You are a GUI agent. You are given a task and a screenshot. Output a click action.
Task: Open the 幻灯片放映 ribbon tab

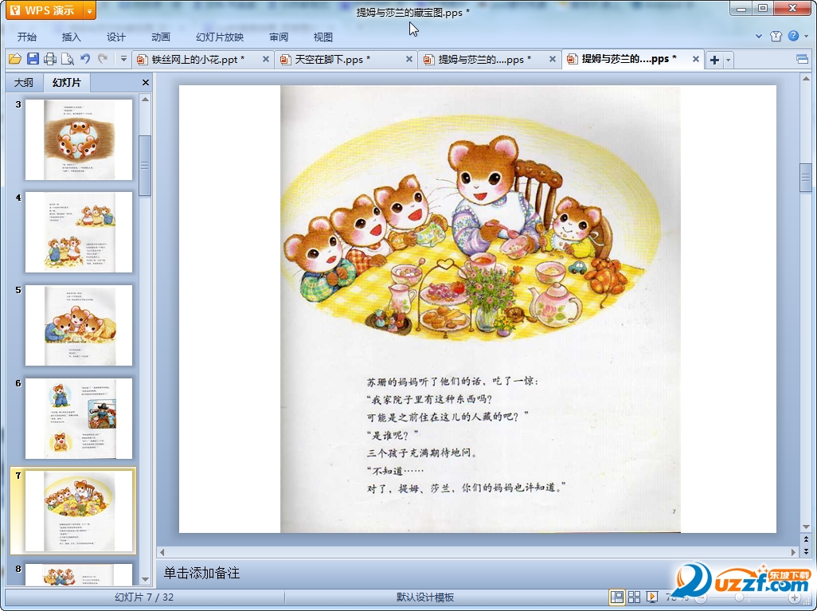(x=219, y=37)
